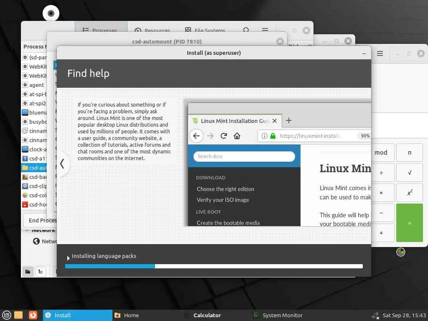Click the square root key in Calculator
This screenshot has width=428, height=321.
[410, 173]
